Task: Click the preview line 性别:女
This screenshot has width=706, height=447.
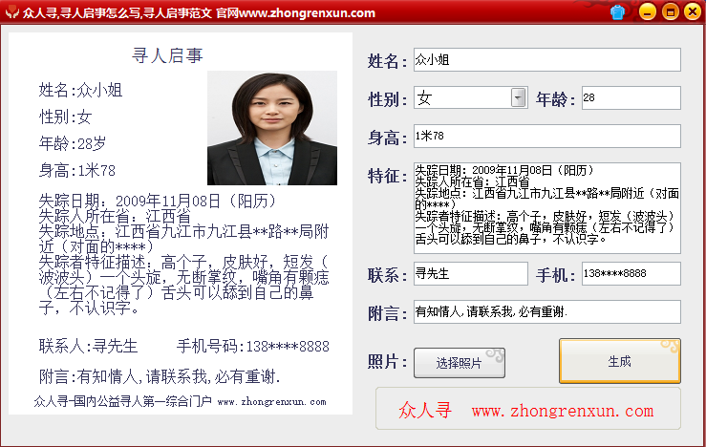Action: coord(66,117)
